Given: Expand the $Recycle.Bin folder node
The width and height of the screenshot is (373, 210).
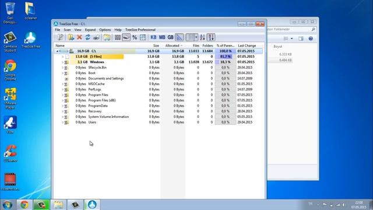Looking at the screenshot, I should 62,68.
